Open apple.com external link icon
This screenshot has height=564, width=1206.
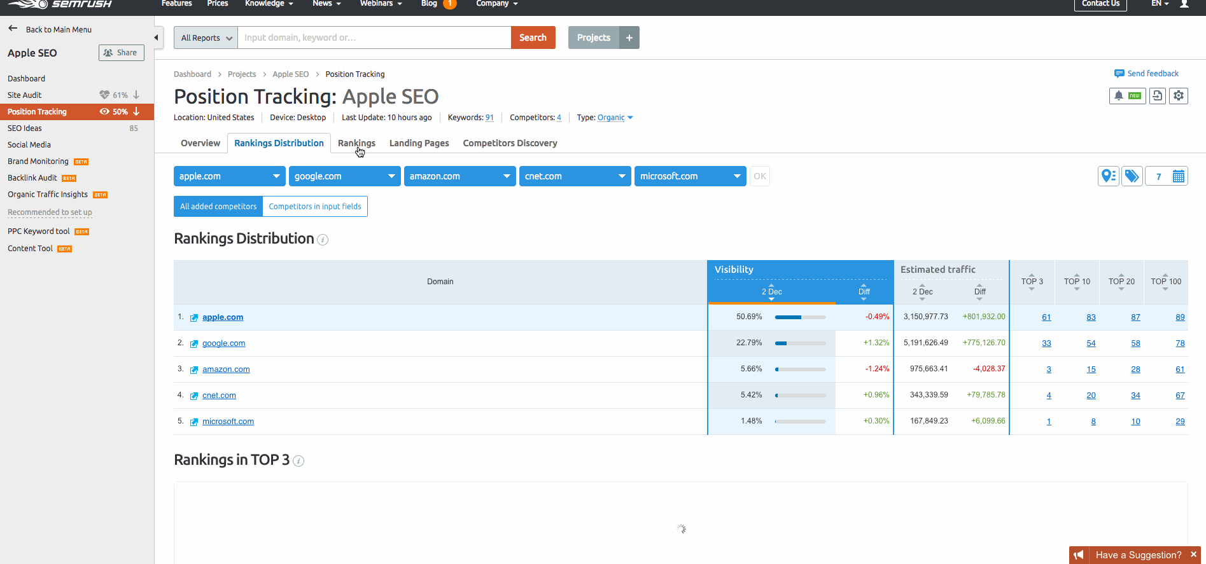click(x=194, y=318)
